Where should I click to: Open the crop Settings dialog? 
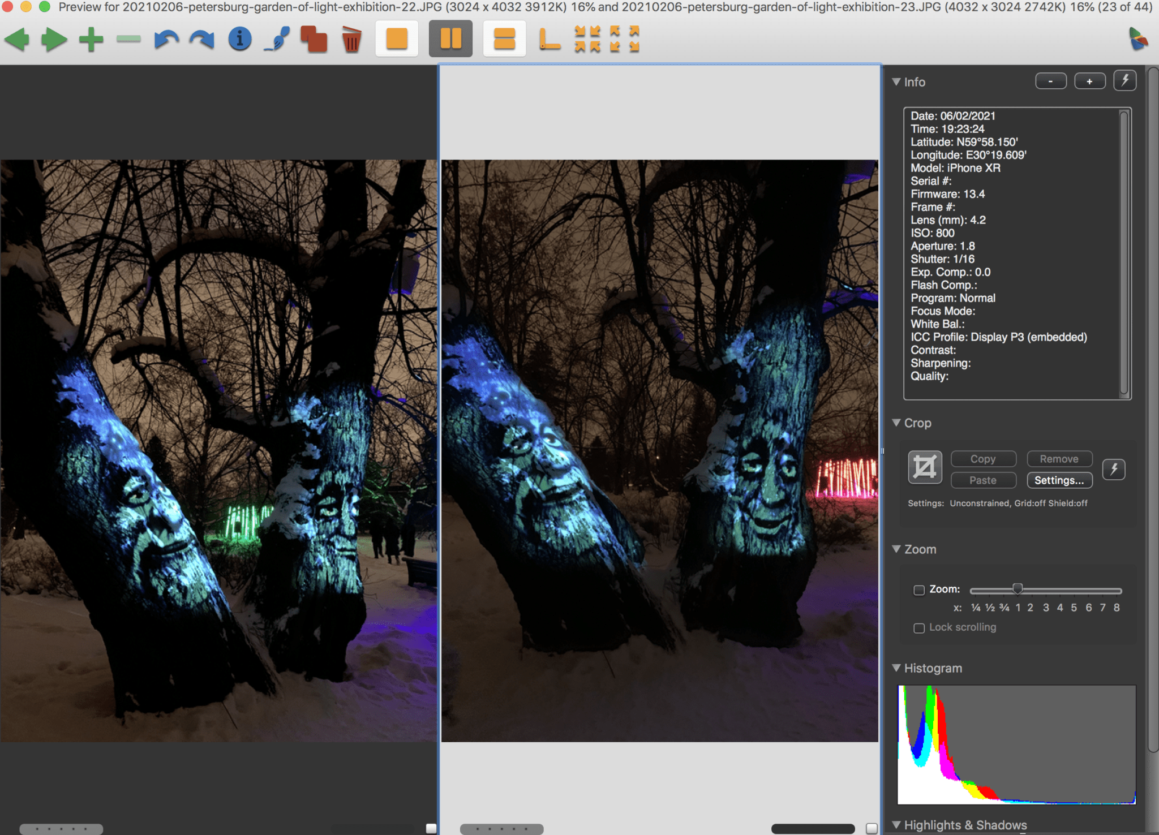pyautogui.click(x=1058, y=480)
